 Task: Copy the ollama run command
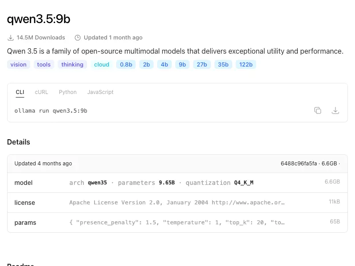[318, 110]
